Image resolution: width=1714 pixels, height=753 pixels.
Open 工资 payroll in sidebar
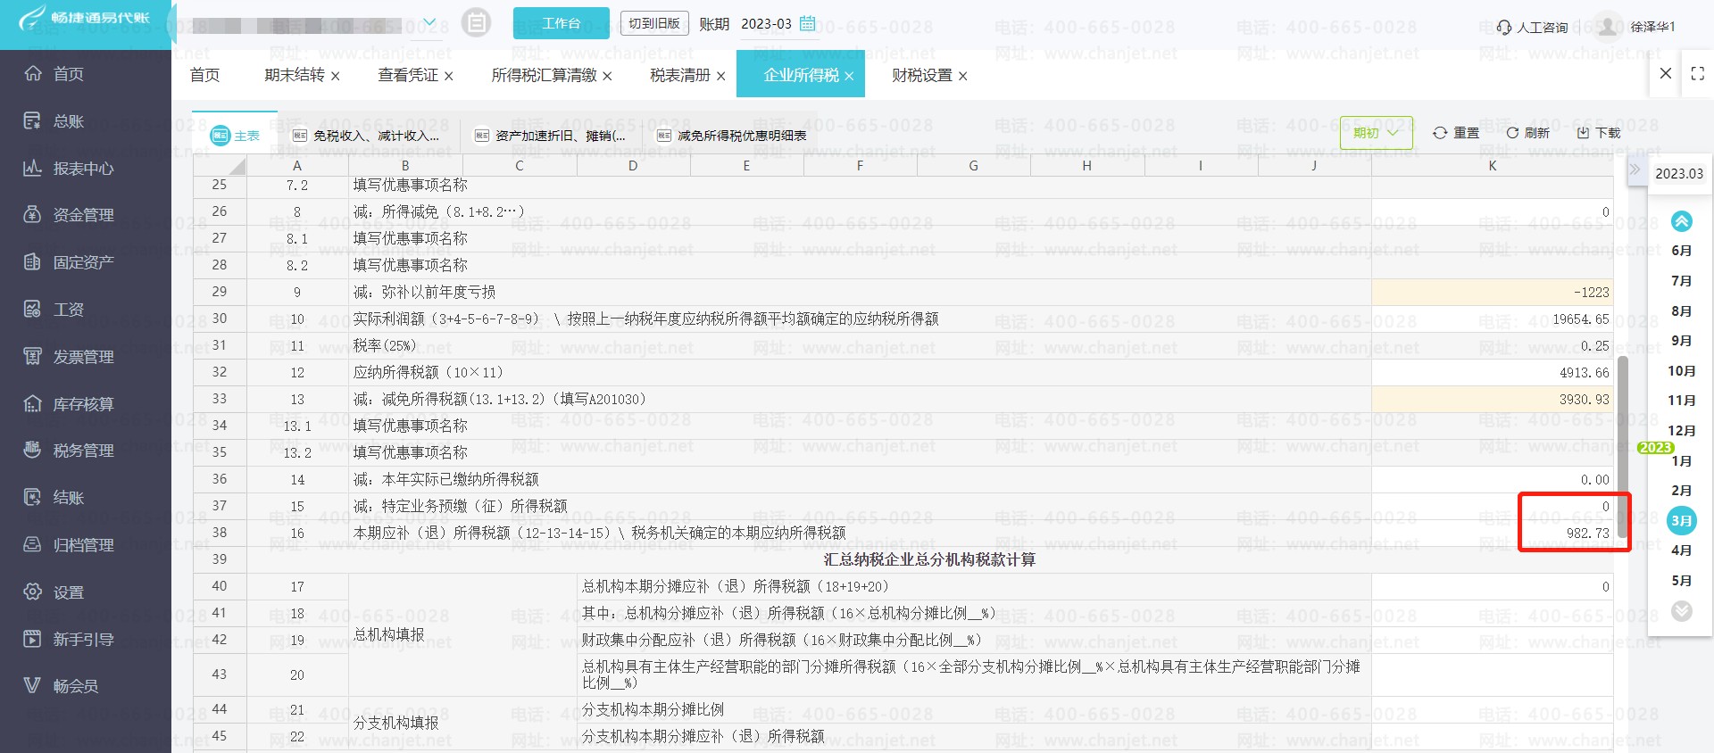tap(54, 309)
